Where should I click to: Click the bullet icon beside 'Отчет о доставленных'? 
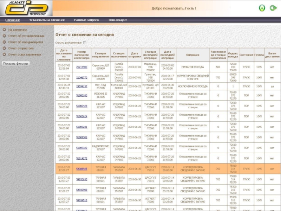click(4, 55)
